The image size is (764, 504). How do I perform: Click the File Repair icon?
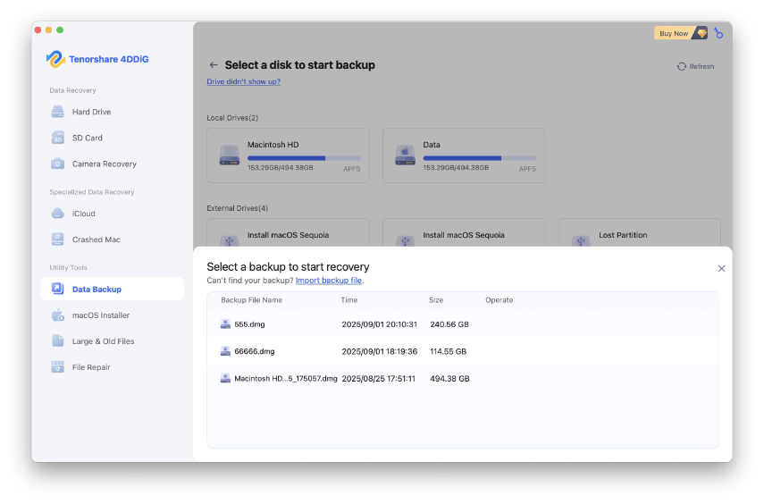(57, 366)
